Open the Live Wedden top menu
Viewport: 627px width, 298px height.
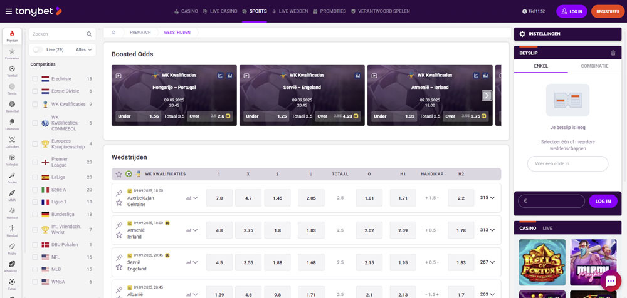[290, 11]
